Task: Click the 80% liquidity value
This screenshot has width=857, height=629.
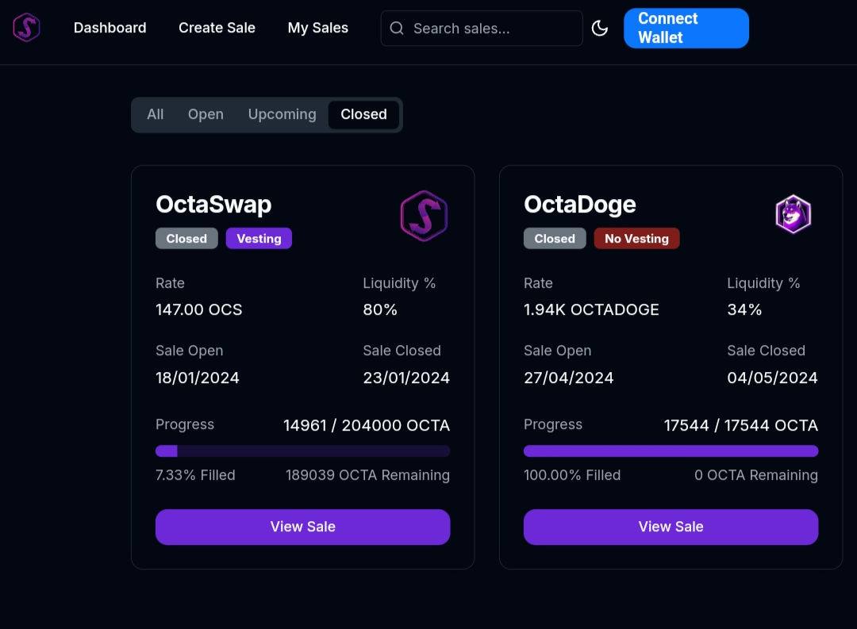Action: [x=380, y=310]
